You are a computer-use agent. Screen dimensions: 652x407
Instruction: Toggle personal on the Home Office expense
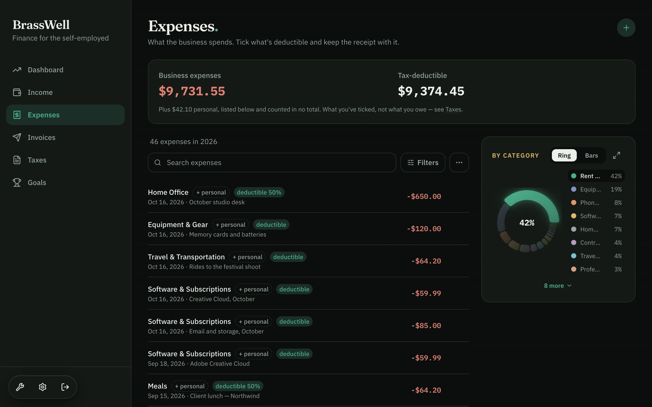211,192
